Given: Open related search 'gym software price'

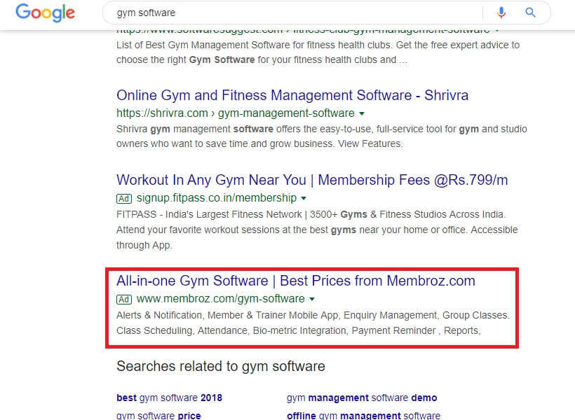Looking at the screenshot, I should click(158, 416).
